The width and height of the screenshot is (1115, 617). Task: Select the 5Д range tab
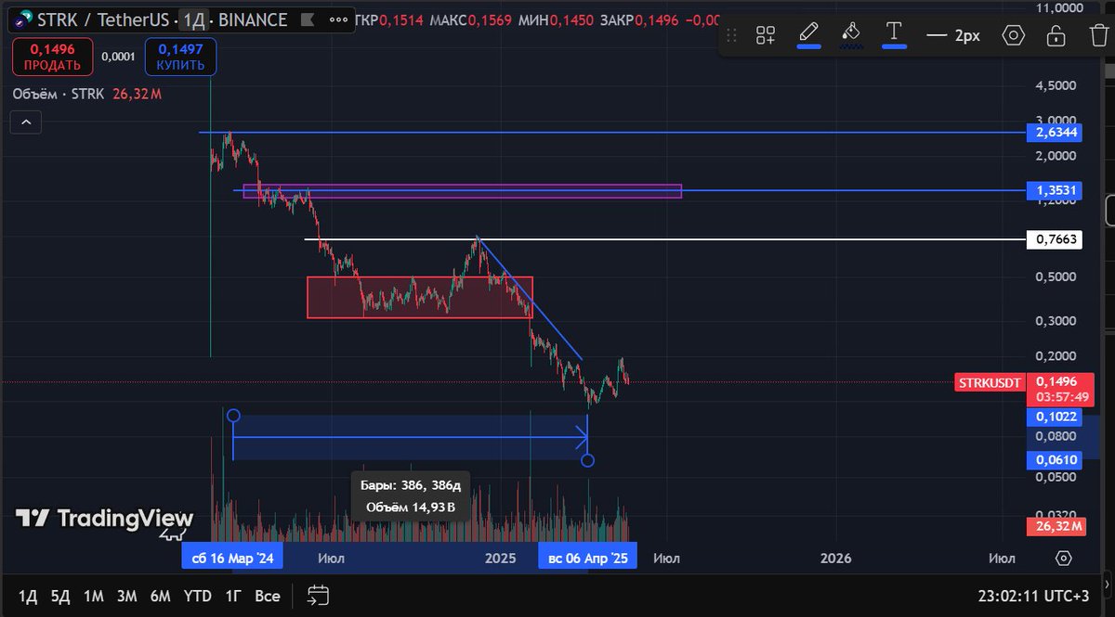click(x=60, y=596)
